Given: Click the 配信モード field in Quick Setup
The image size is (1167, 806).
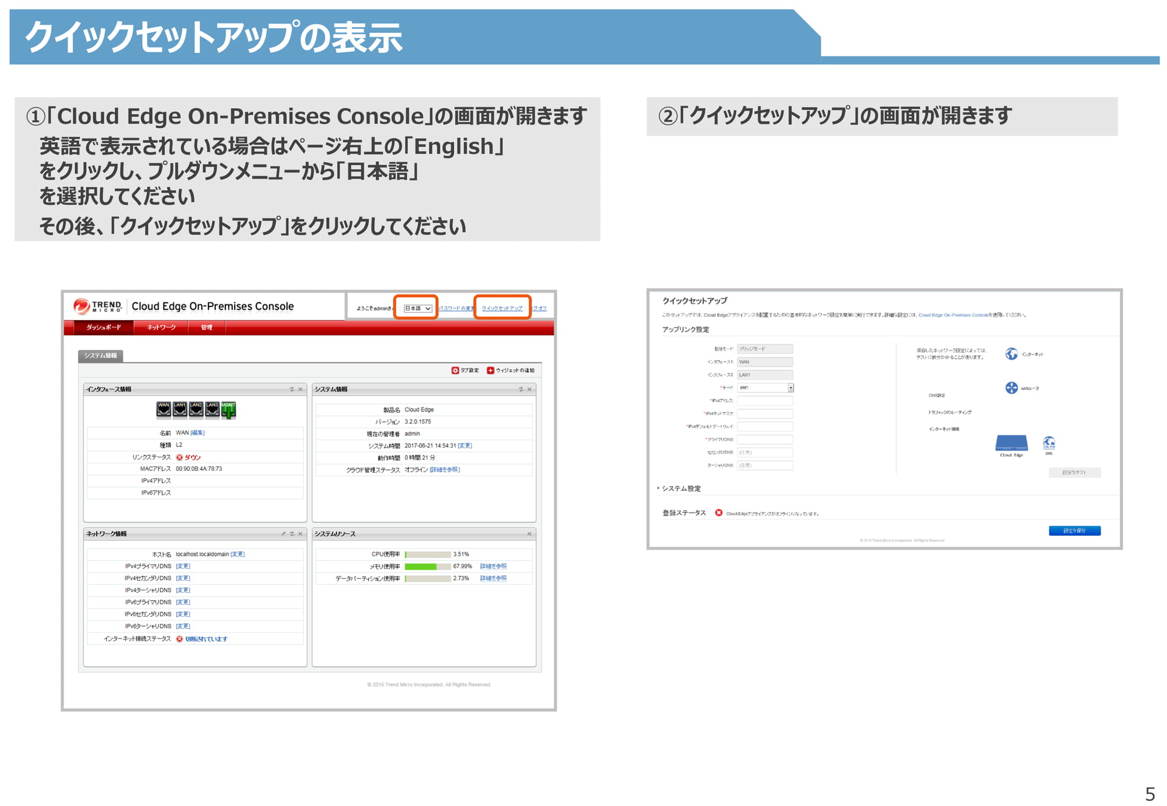Looking at the screenshot, I should pyautogui.click(x=765, y=349).
